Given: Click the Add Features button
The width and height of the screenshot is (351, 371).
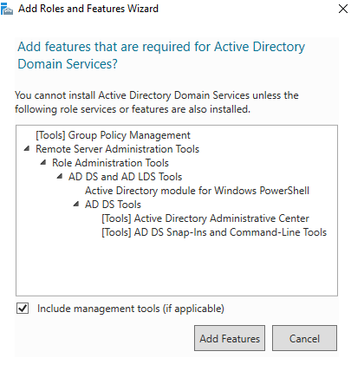Looking at the screenshot, I should coord(230,338).
